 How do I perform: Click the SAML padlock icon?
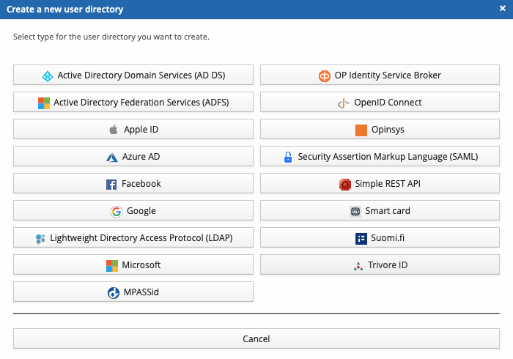coord(288,157)
